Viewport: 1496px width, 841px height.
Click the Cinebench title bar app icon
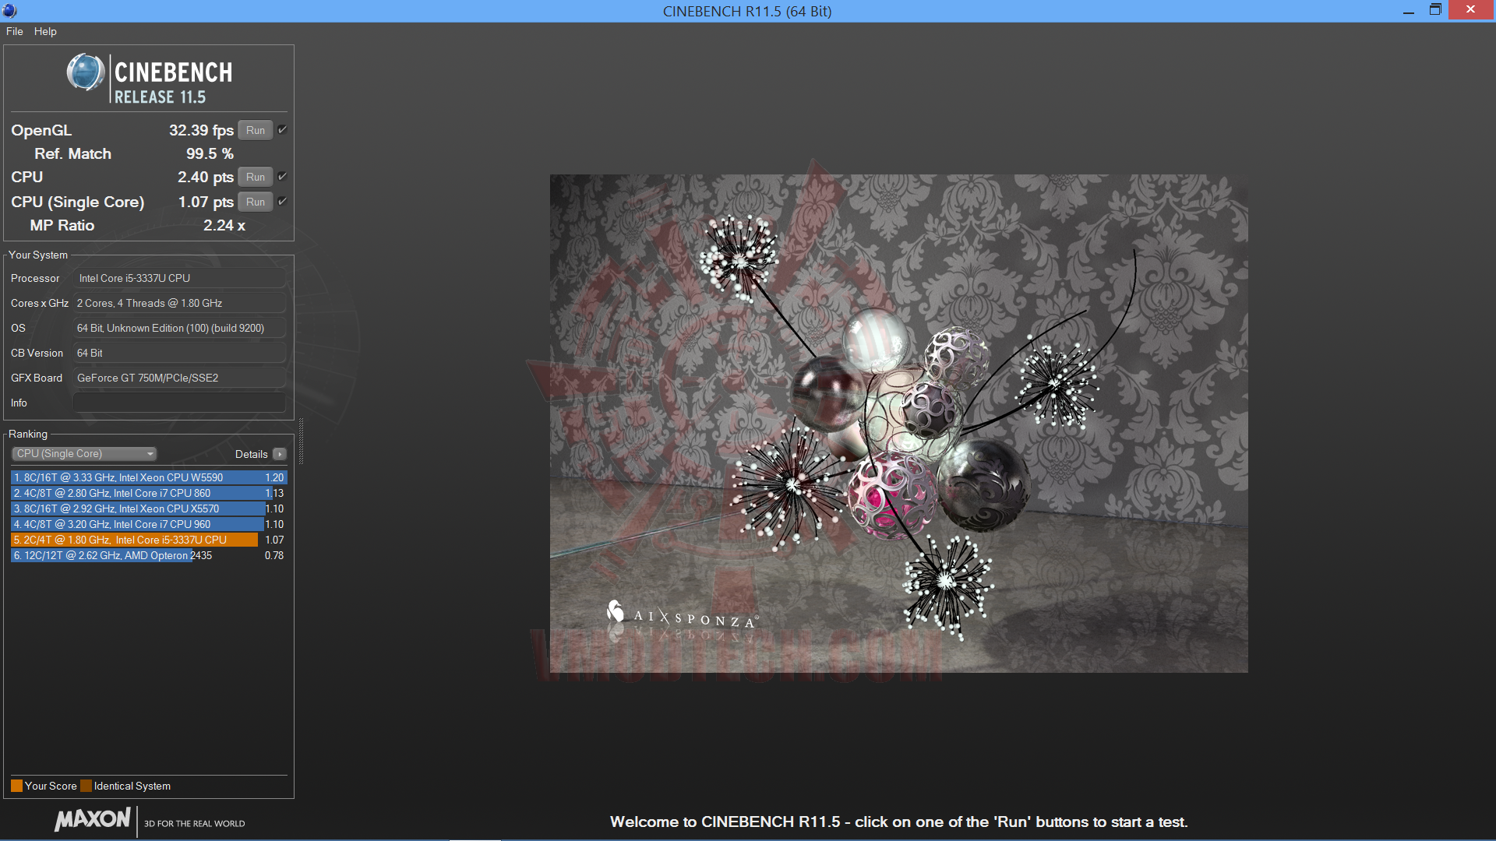10,11
